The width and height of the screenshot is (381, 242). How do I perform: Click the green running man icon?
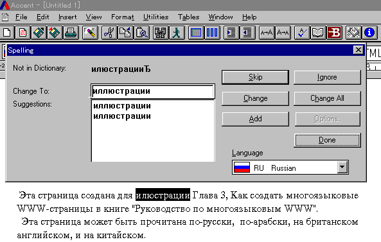click(177, 33)
